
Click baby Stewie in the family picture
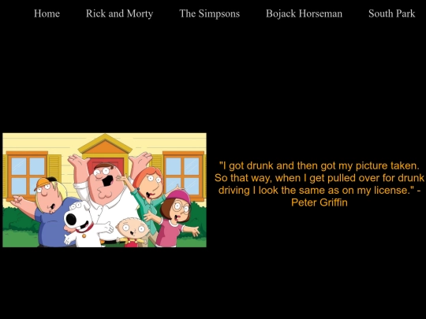(x=133, y=231)
